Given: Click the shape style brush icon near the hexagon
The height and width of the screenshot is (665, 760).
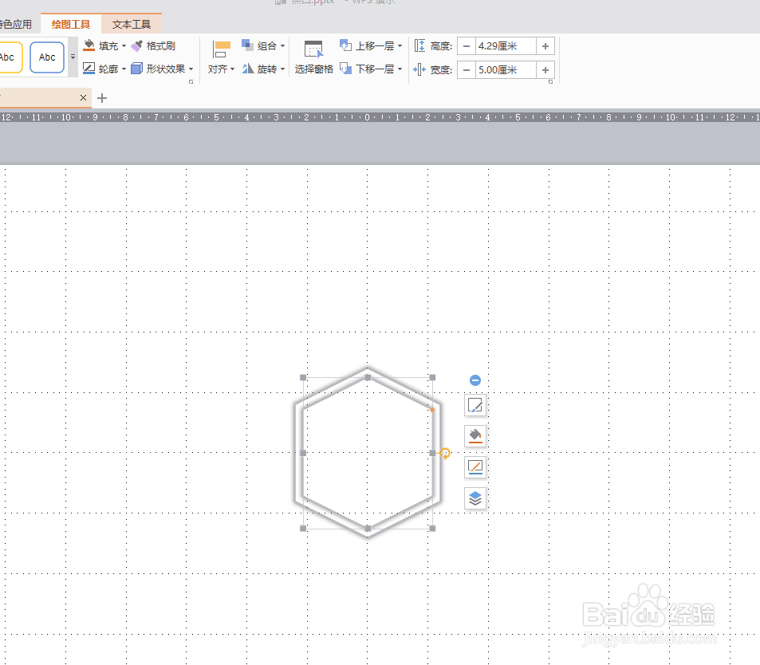Looking at the screenshot, I should tap(475, 405).
